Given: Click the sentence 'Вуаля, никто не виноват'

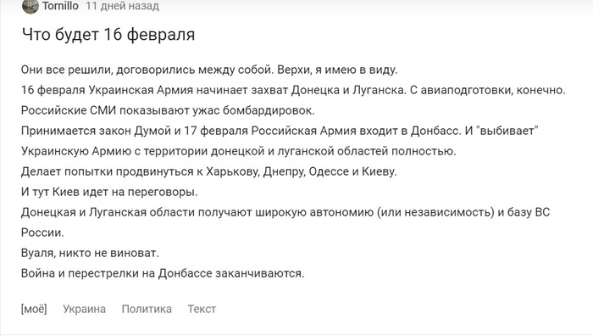Looking at the screenshot, I should coord(90,253).
